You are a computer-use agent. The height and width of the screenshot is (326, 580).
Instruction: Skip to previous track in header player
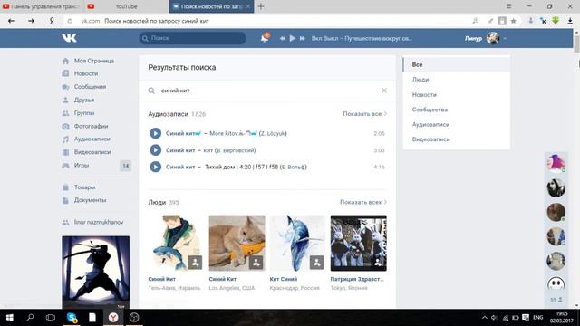[x=283, y=38]
